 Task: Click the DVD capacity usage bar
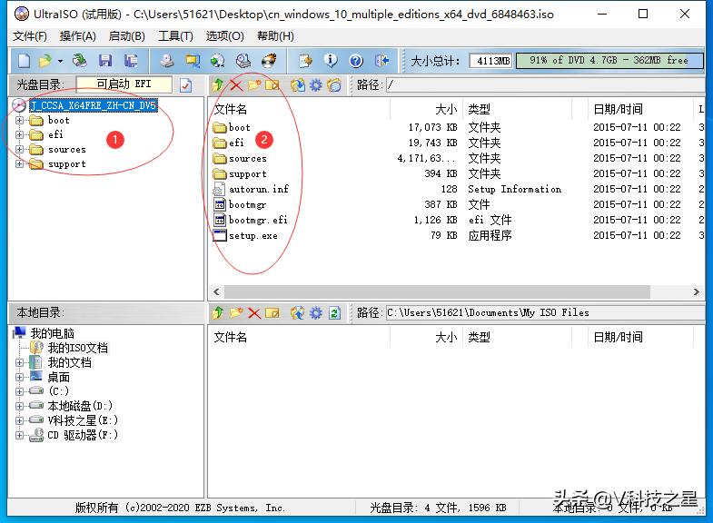tap(609, 61)
